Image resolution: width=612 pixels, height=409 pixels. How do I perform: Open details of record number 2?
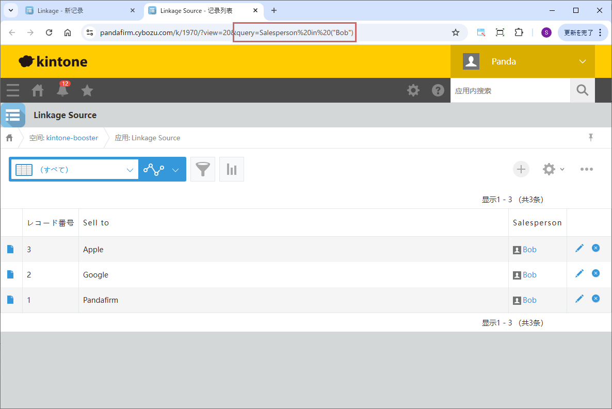coord(11,275)
